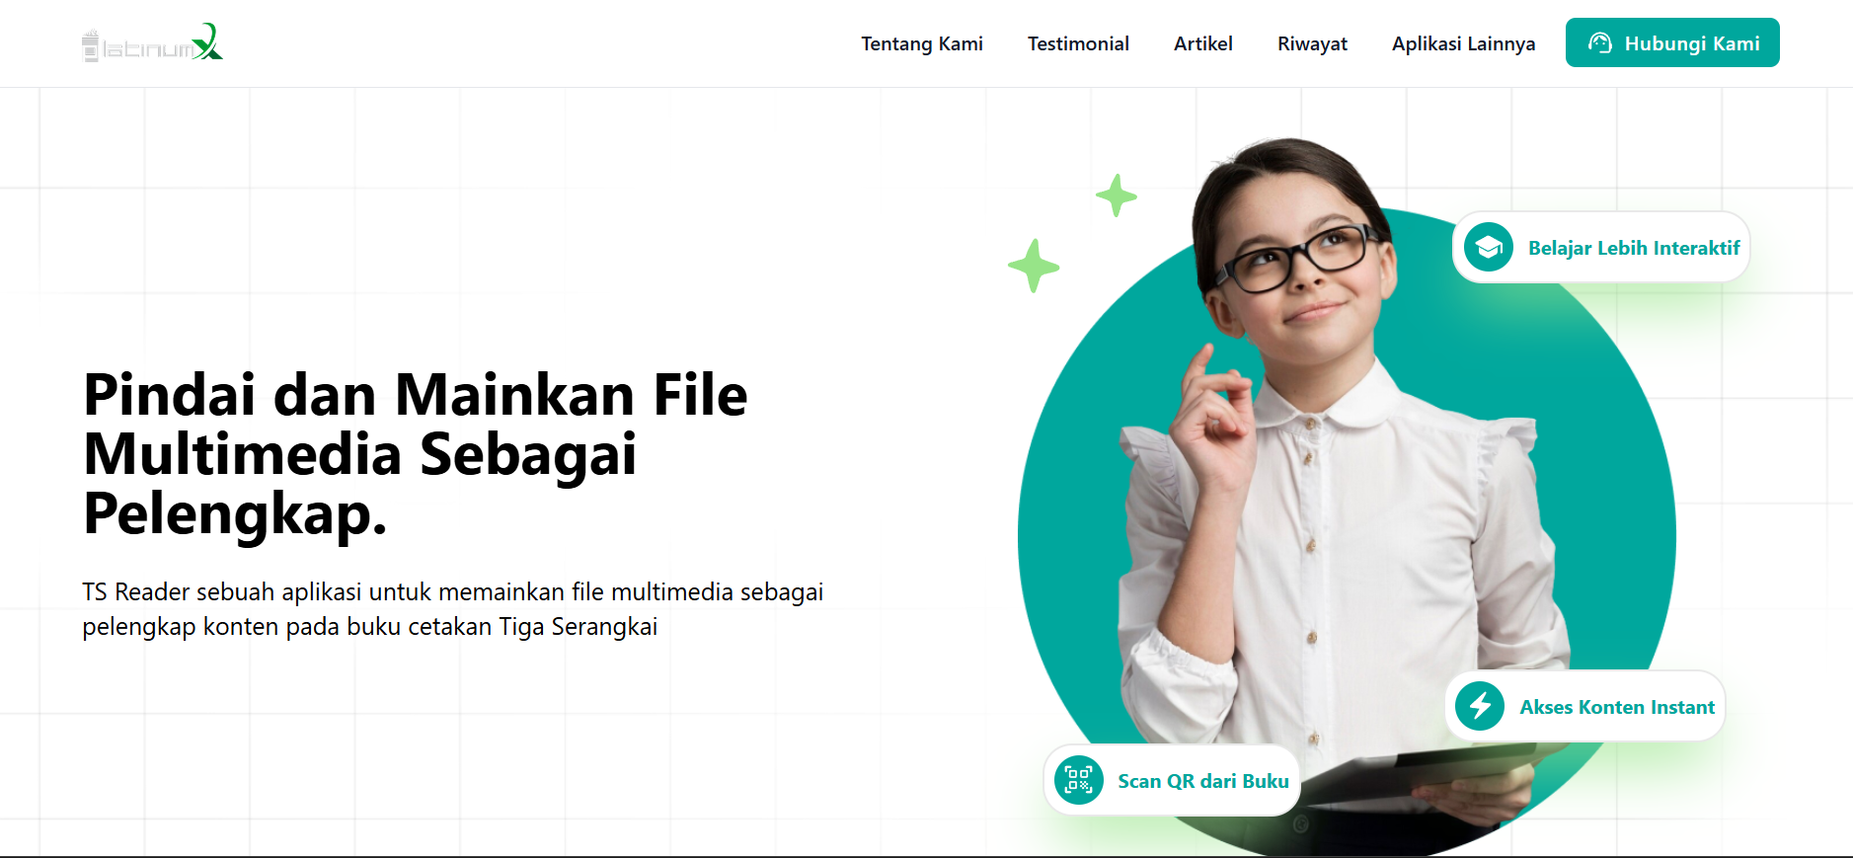Click the headset icon in Hubungi Kami
The height and width of the screenshot is (858, 1853).
[x=1600, y=43]
